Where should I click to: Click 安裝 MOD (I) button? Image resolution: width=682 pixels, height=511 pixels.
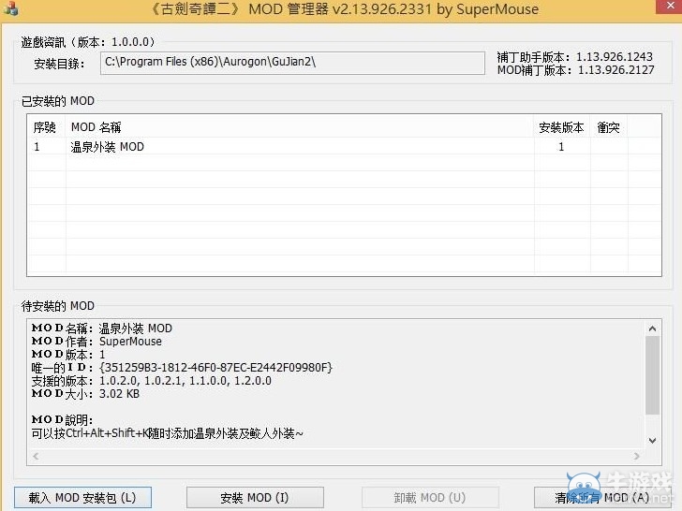(255, 497)
